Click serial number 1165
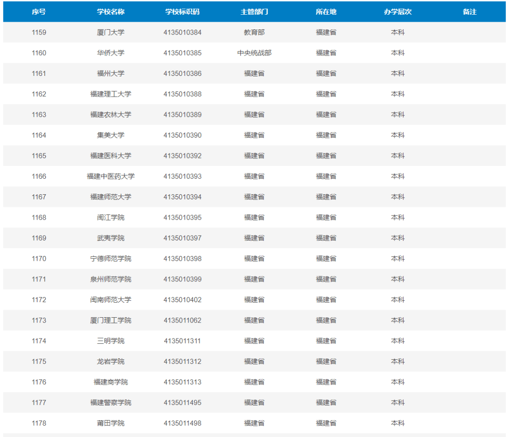The image size is (509, 437). pos(39,156)
